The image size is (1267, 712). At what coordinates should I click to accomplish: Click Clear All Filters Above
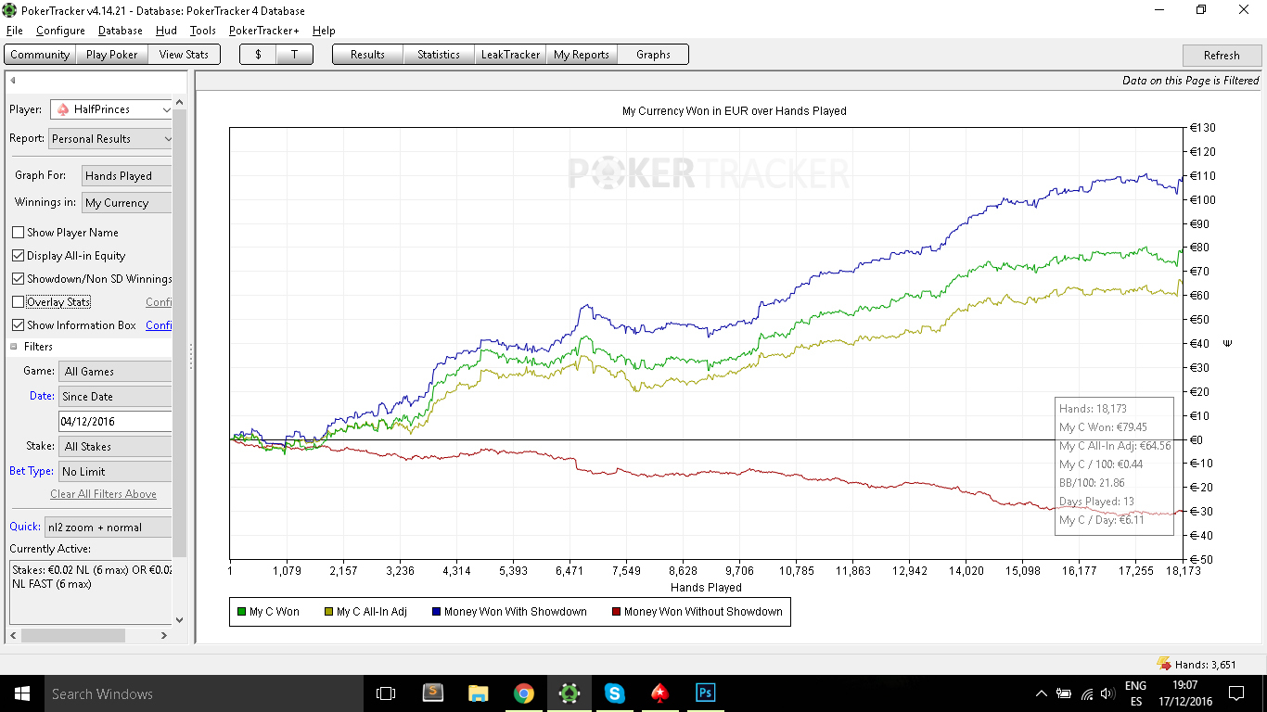click(x=103, y=494)
